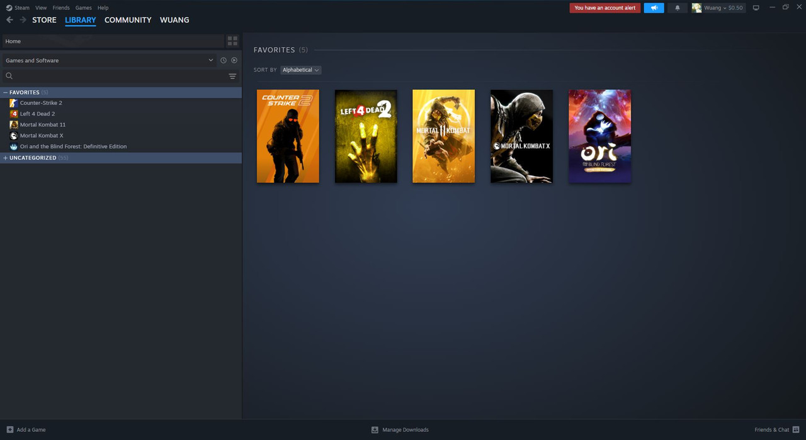Click the Add a Game label
This screenshot has width=806, height=440.
tap(31, 430)
